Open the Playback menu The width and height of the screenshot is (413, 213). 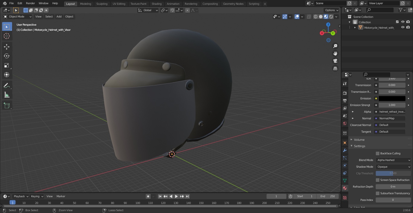click(x=21, y=196)
